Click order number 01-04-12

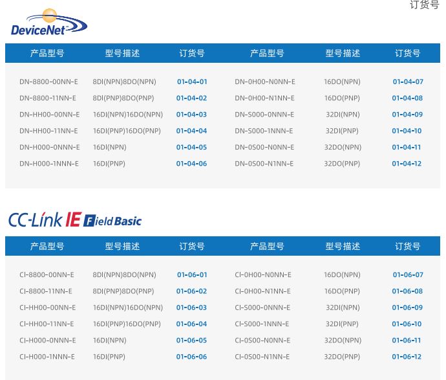tap(407, 164)
